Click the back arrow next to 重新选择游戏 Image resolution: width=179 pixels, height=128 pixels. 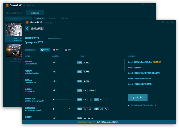(x=27, y=28)
